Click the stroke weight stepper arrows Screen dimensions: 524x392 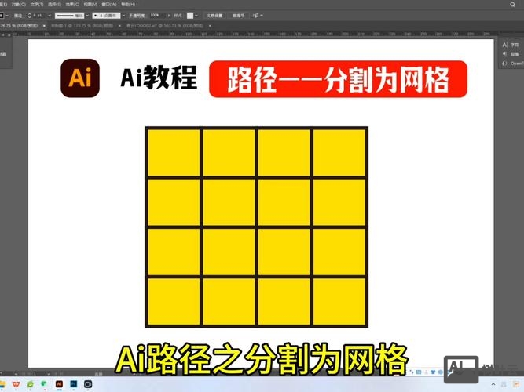tap(29, 16)
